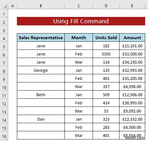Click amount £15,101.00
Image resolution: width=148 pixels, height=141 pixels.
(132, 46)
